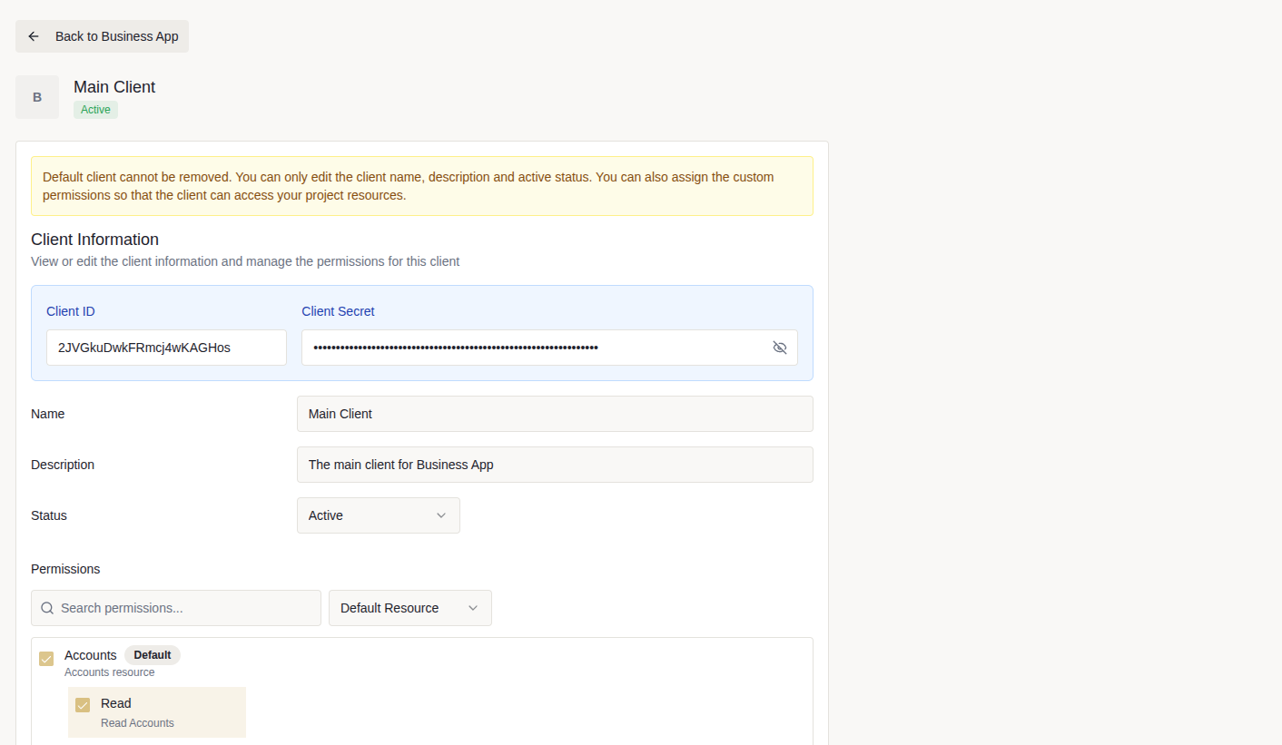Edit the Name field
This screenshot has height=745, width=1282.
coord(555,414)
